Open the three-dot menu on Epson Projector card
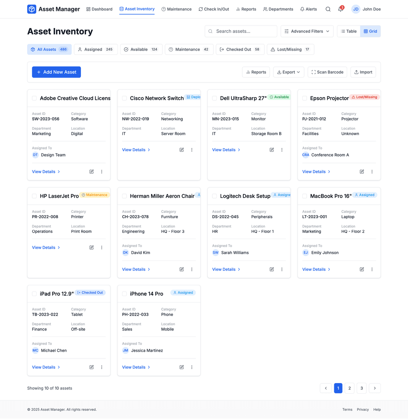 coord(372,171)
